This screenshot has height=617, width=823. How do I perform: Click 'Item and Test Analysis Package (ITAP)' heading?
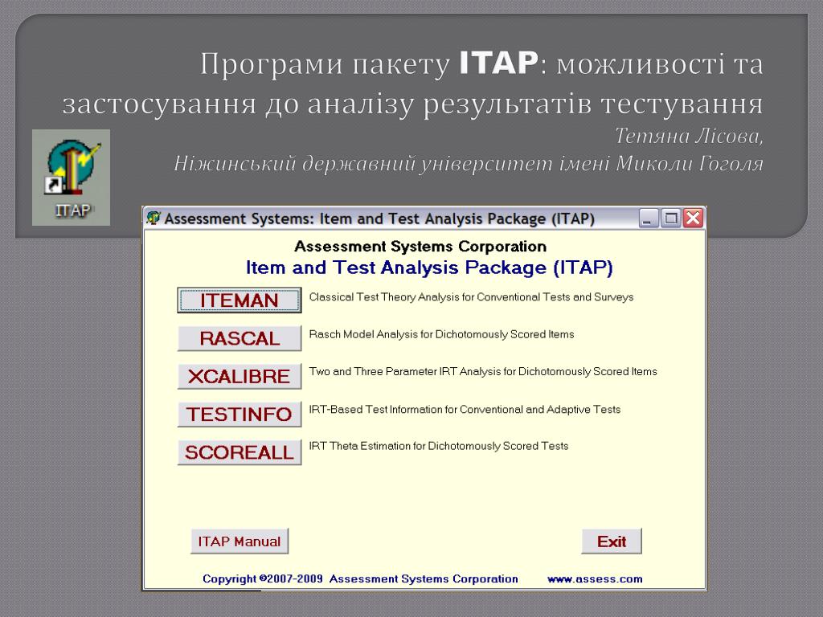429,268
